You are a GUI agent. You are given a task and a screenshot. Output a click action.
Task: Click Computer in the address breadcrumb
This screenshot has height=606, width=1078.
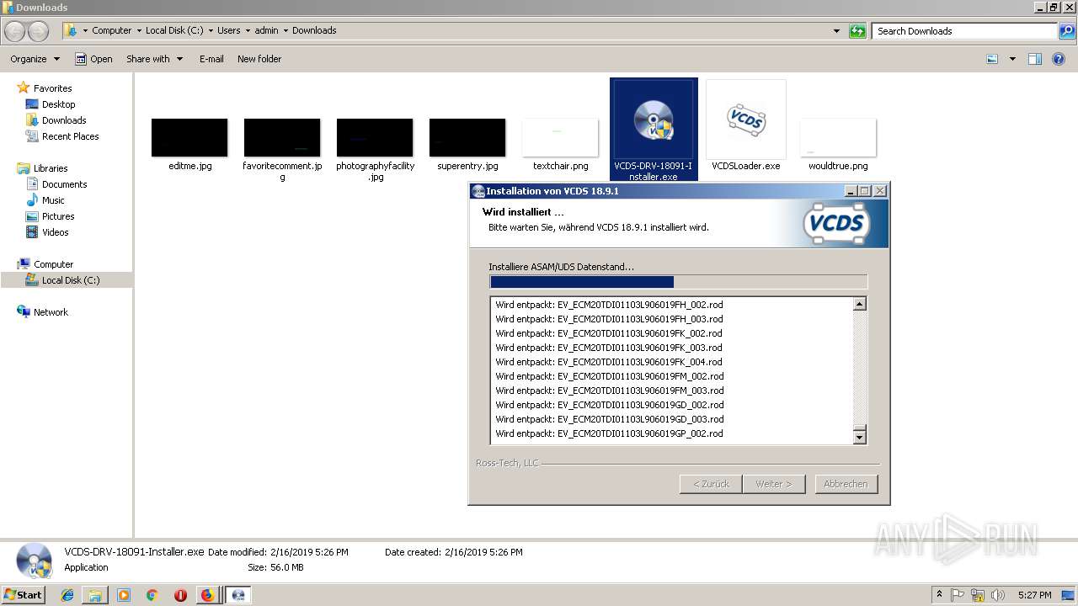[111, 30]
